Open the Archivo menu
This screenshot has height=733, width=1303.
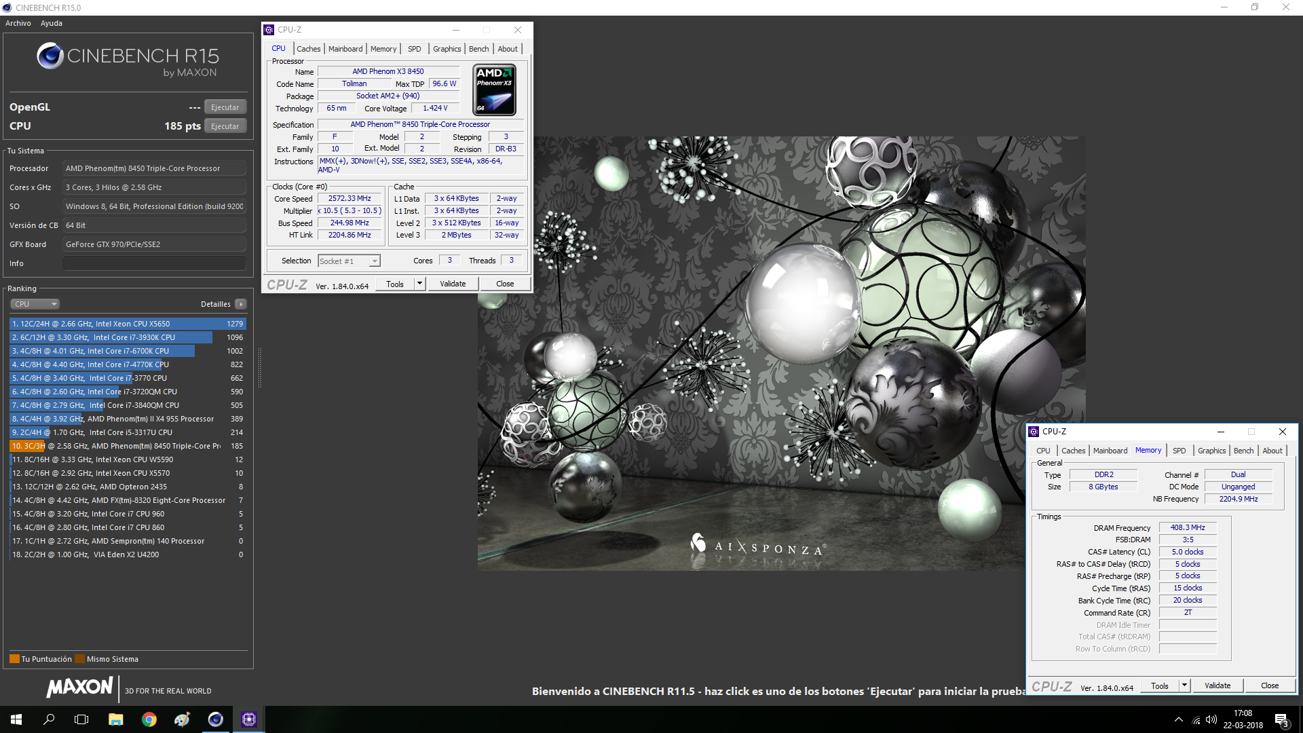click(x=18, y=23)
